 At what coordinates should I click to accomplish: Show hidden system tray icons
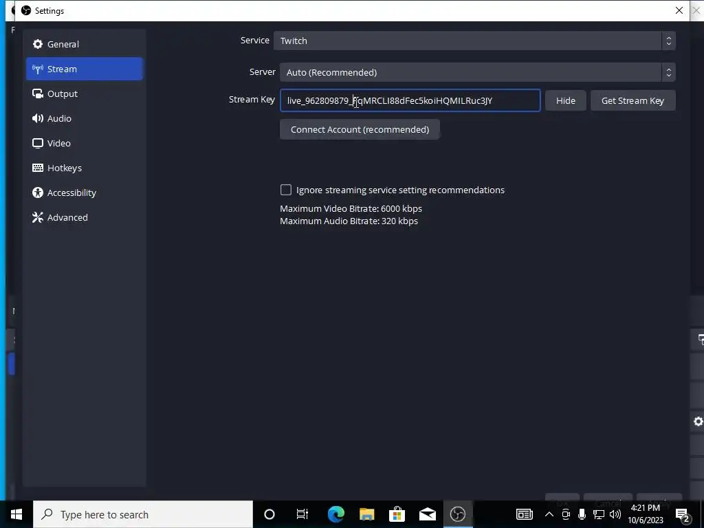[x=549, y=514]
